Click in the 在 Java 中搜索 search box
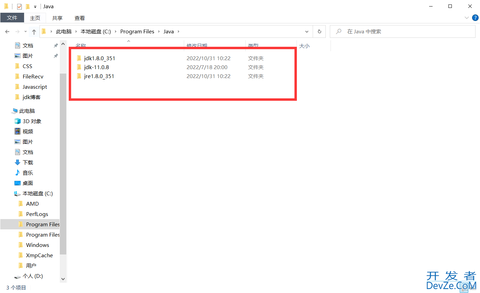The width and height of the screenshot is (480, 293). click(402, 31)
